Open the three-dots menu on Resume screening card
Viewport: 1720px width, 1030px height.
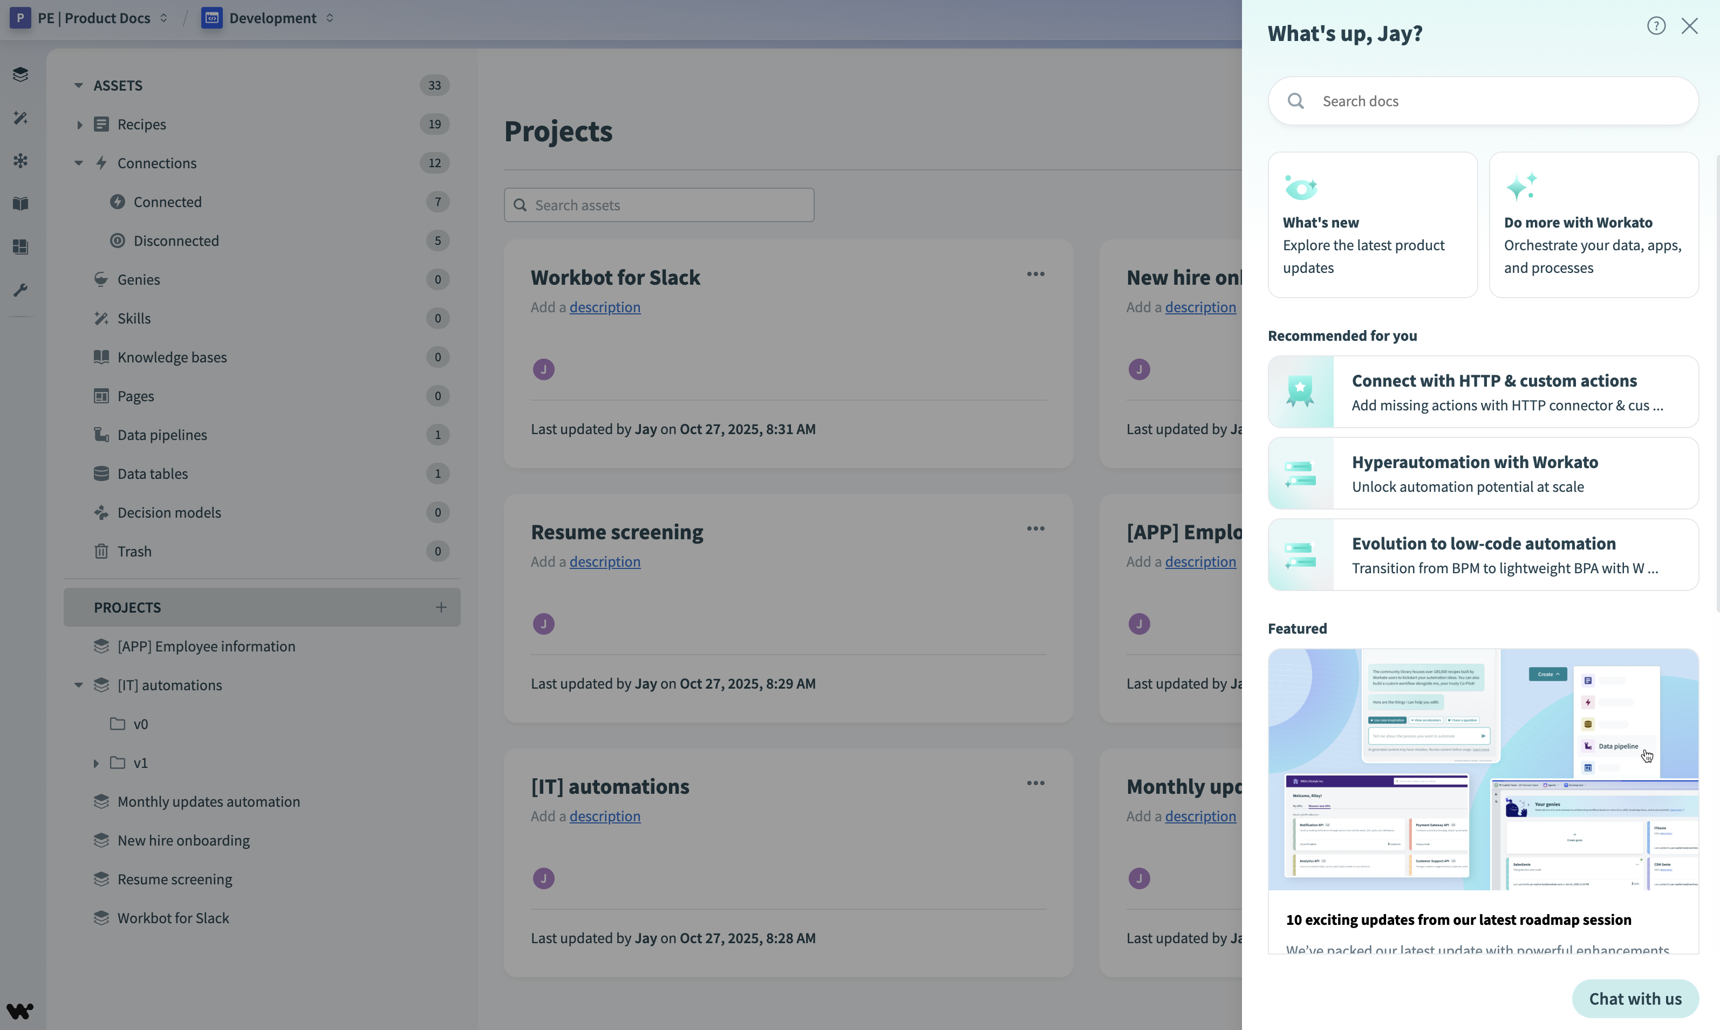tap(1035, 529)
